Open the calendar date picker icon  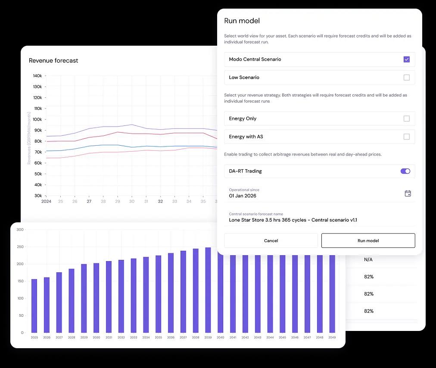(408, 193)
